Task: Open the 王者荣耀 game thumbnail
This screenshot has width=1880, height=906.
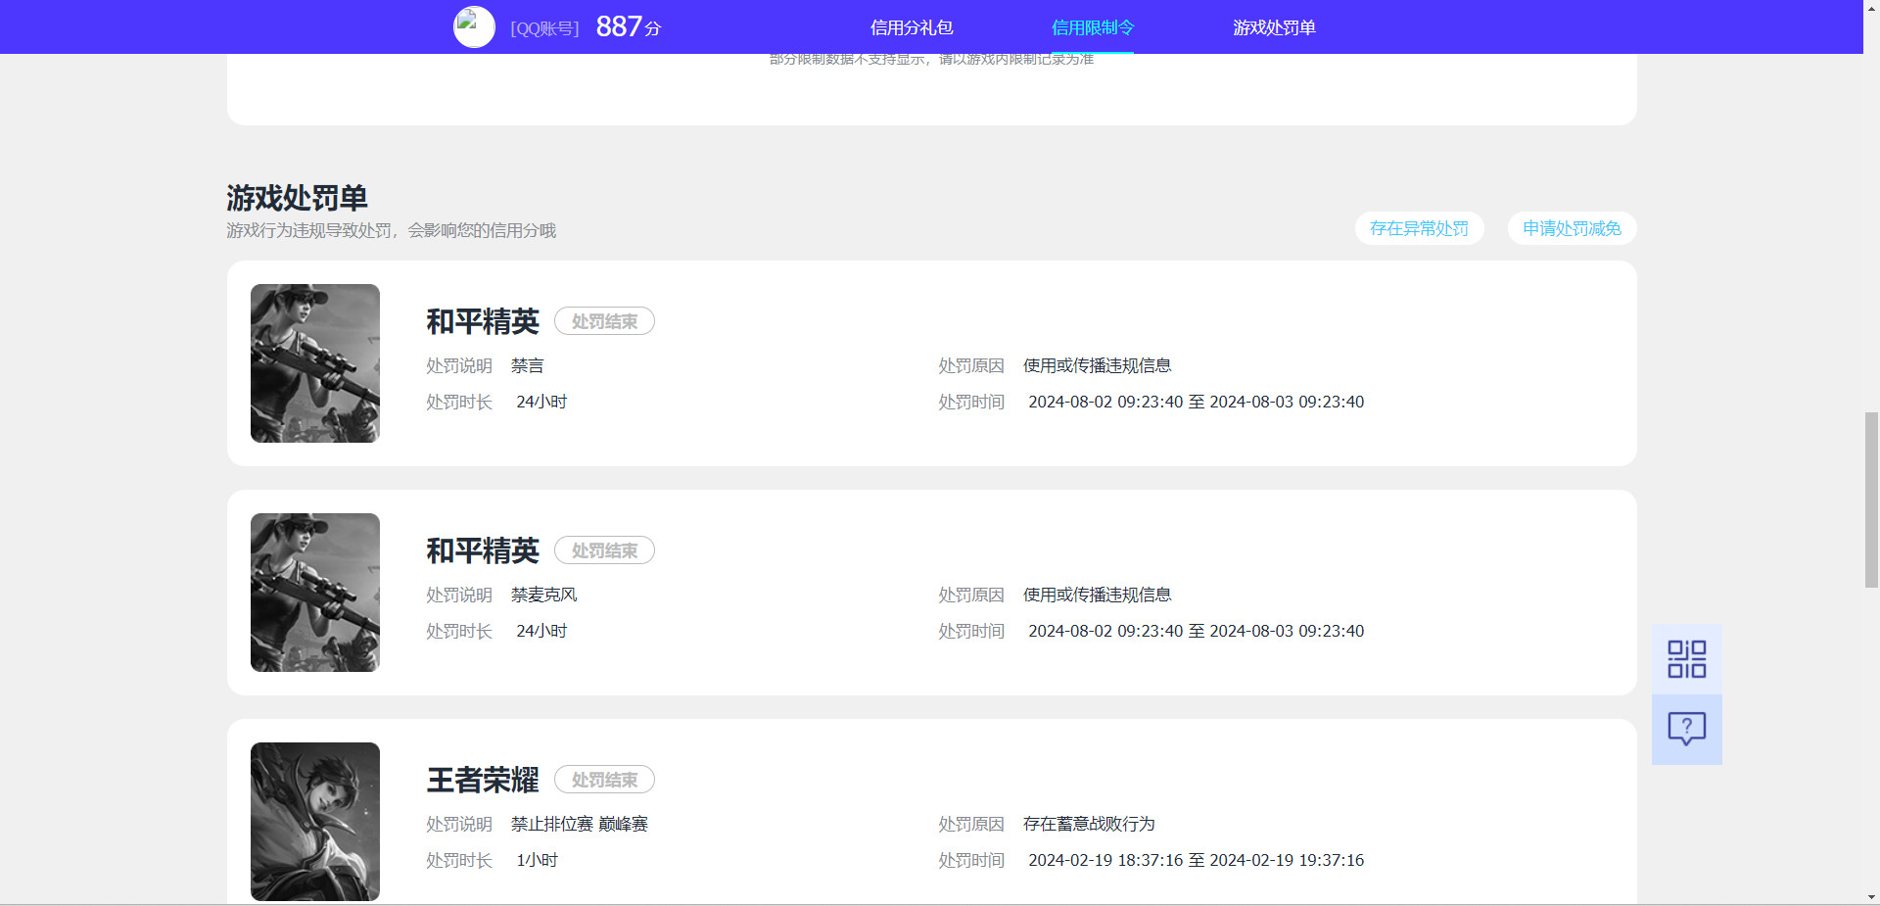Action: pos(315,822)
